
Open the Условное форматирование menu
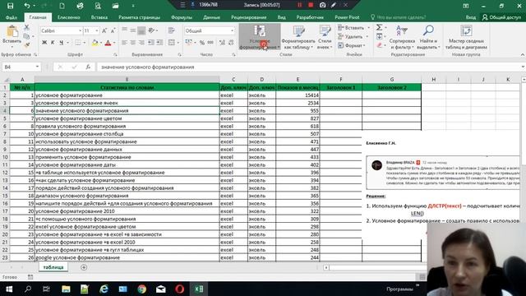click(x=260, y=37)
